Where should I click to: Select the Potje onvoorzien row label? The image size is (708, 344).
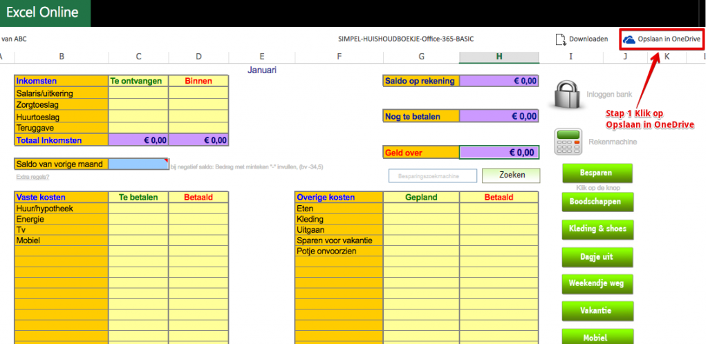(x=339, y=251)
